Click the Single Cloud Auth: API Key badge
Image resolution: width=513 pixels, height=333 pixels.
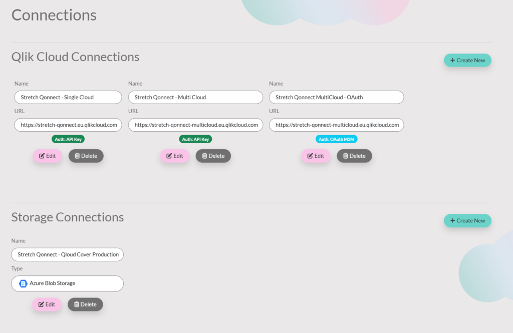(x=68, y=139)
